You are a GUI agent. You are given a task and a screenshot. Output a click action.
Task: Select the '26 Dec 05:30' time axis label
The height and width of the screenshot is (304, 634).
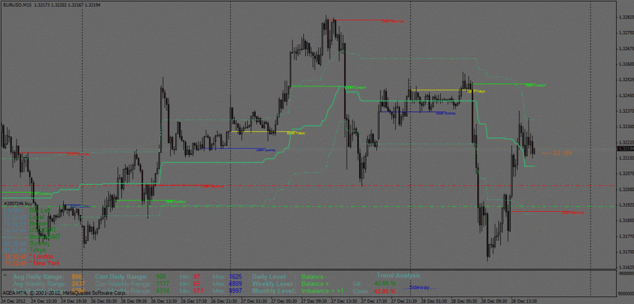pyautogui.click(x=103, y=301)
